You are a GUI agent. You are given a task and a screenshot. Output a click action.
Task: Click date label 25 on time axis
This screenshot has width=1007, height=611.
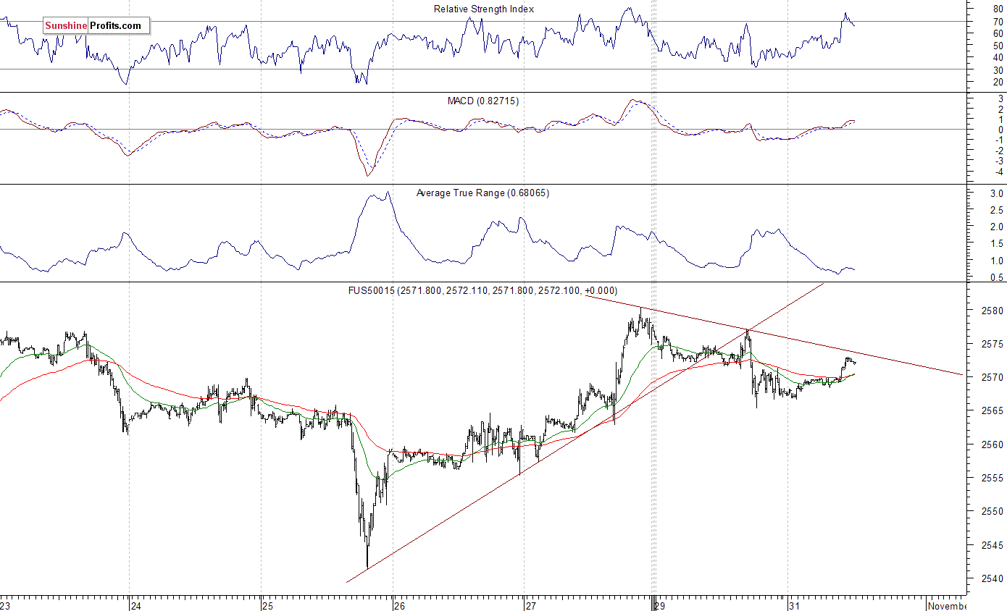point(267,605)
